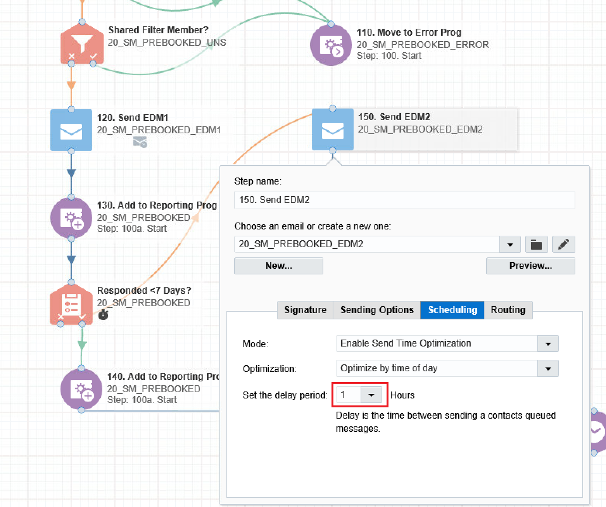Open the email selection dropdown arrow
The width and height of the screenshot is (606, 507).
tap(510, 244)
